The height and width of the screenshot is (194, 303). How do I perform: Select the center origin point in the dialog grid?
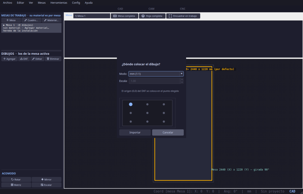pyautogui.click(x=147, y=113)
